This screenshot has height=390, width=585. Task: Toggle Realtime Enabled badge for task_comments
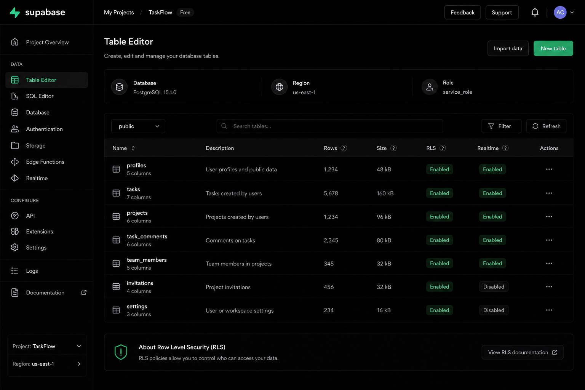[x=492, y=240]
